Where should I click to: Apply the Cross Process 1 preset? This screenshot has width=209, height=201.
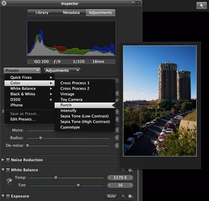click(x=85, y=83)
